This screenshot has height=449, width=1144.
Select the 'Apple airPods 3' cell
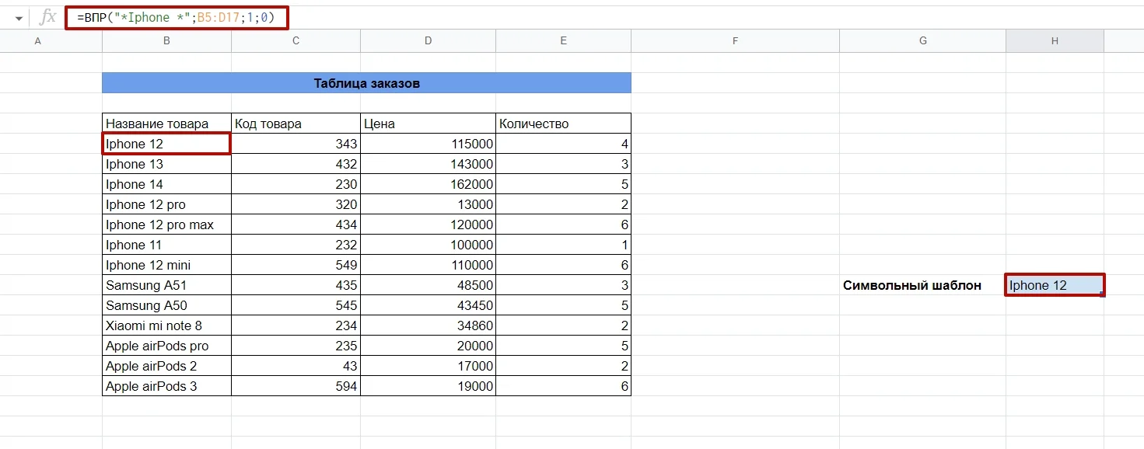[166, 386]
